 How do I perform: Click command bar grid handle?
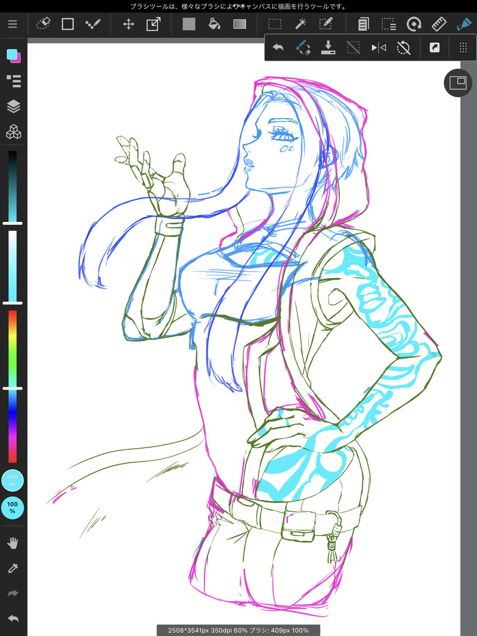(463, 48)
